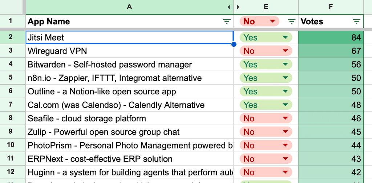Select column A header
Image resolution: width=372 pixels, height=183 pixels.
(x=129, y=7)
